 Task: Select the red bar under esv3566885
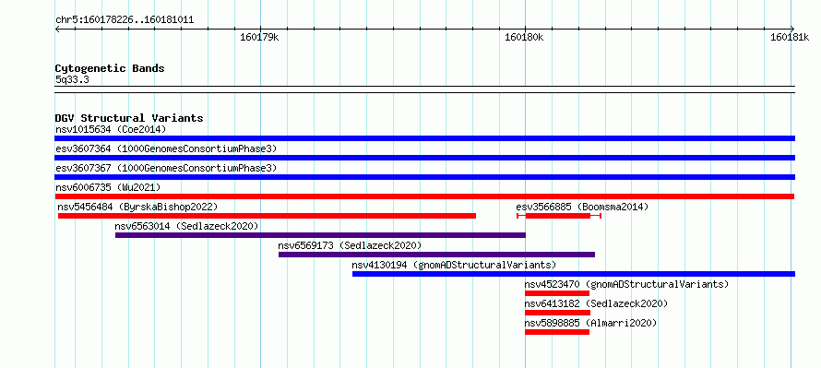(x=559, y=216)
